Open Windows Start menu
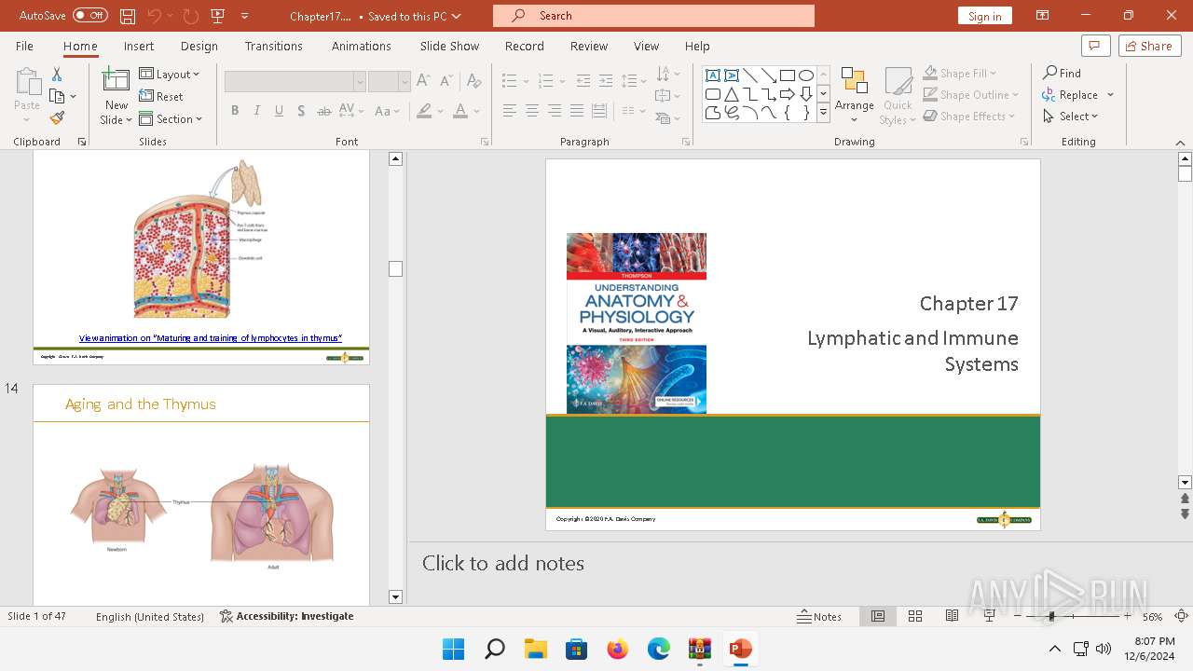The width and height of the screenshot is (1193, 671). coord(454,649)
